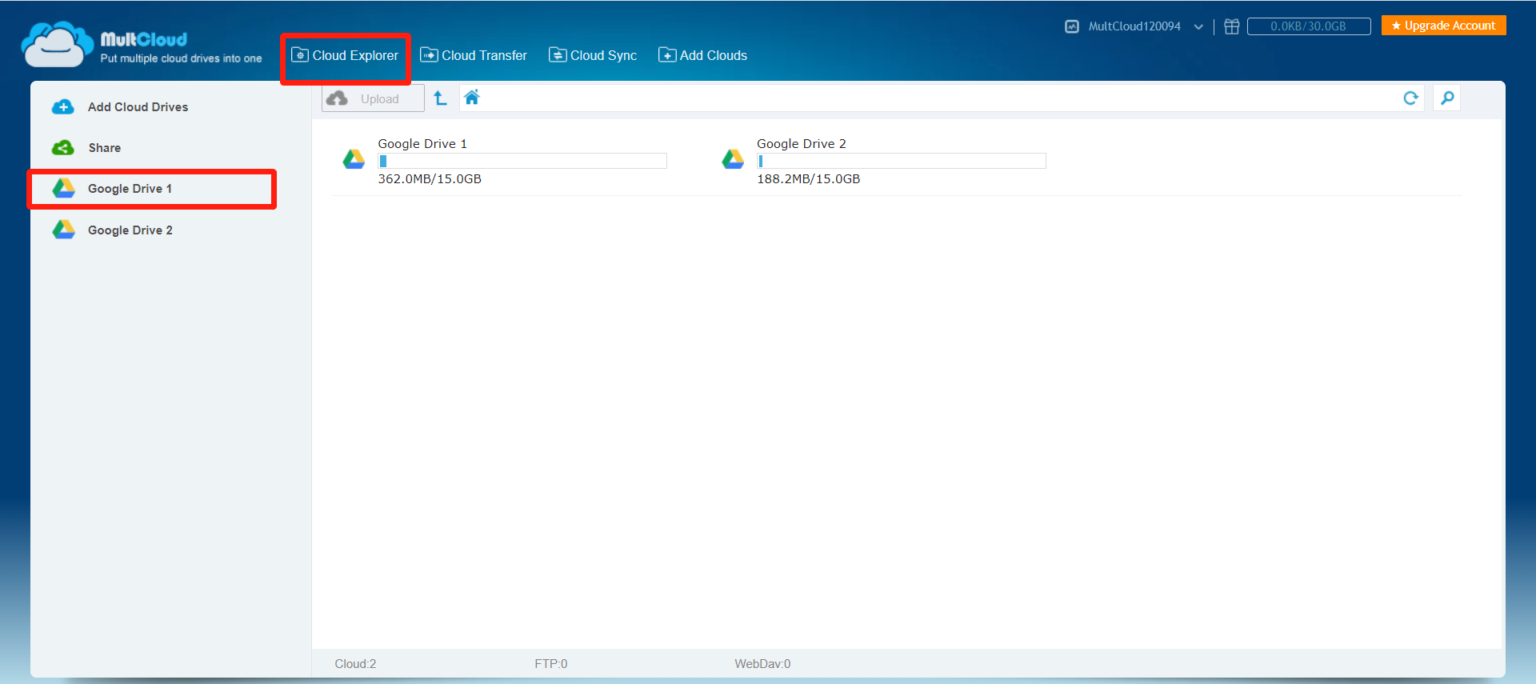Viewport: 1536px width, 684px height.
Task: Switch to the Cloud Sync tab
Action: tap(593, 55)
